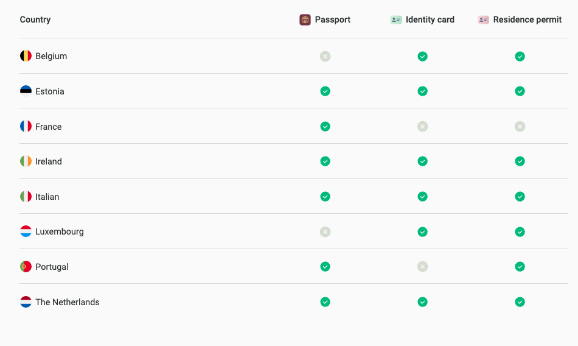Click Portugal's grey identity card cross
This screenshot has width=578, height=346.
click(423, 267)
